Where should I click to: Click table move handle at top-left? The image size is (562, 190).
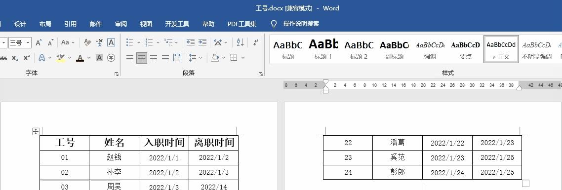point(36,132)
